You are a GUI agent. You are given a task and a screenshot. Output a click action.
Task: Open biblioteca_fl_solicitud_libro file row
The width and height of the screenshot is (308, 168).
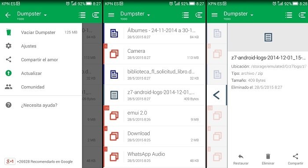[x=154, y=74]
